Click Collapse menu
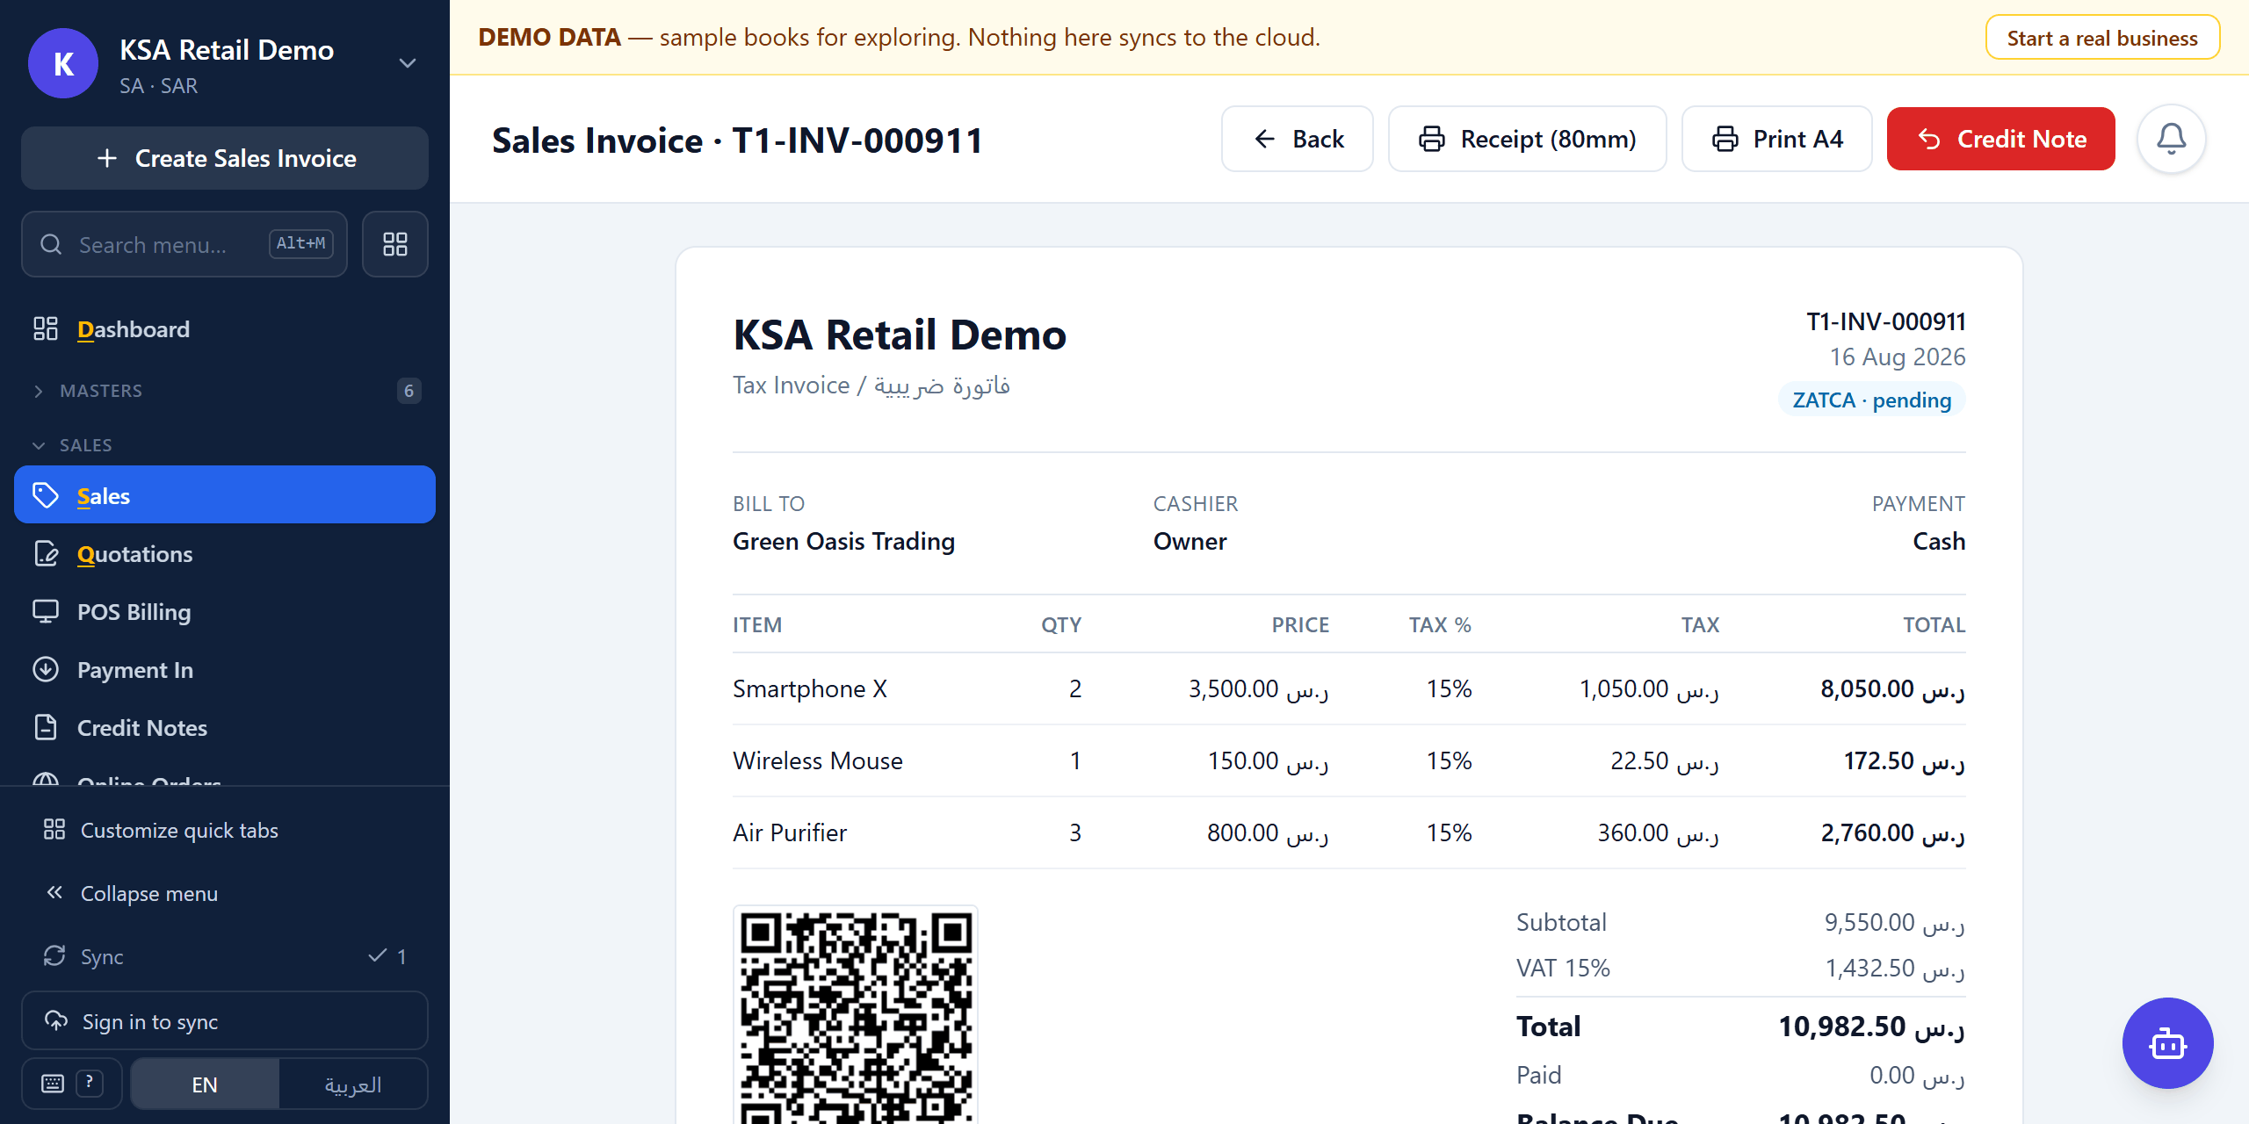Viewport: 2249px width, 1124px height. pyautogui.click(x=225, y=894)
